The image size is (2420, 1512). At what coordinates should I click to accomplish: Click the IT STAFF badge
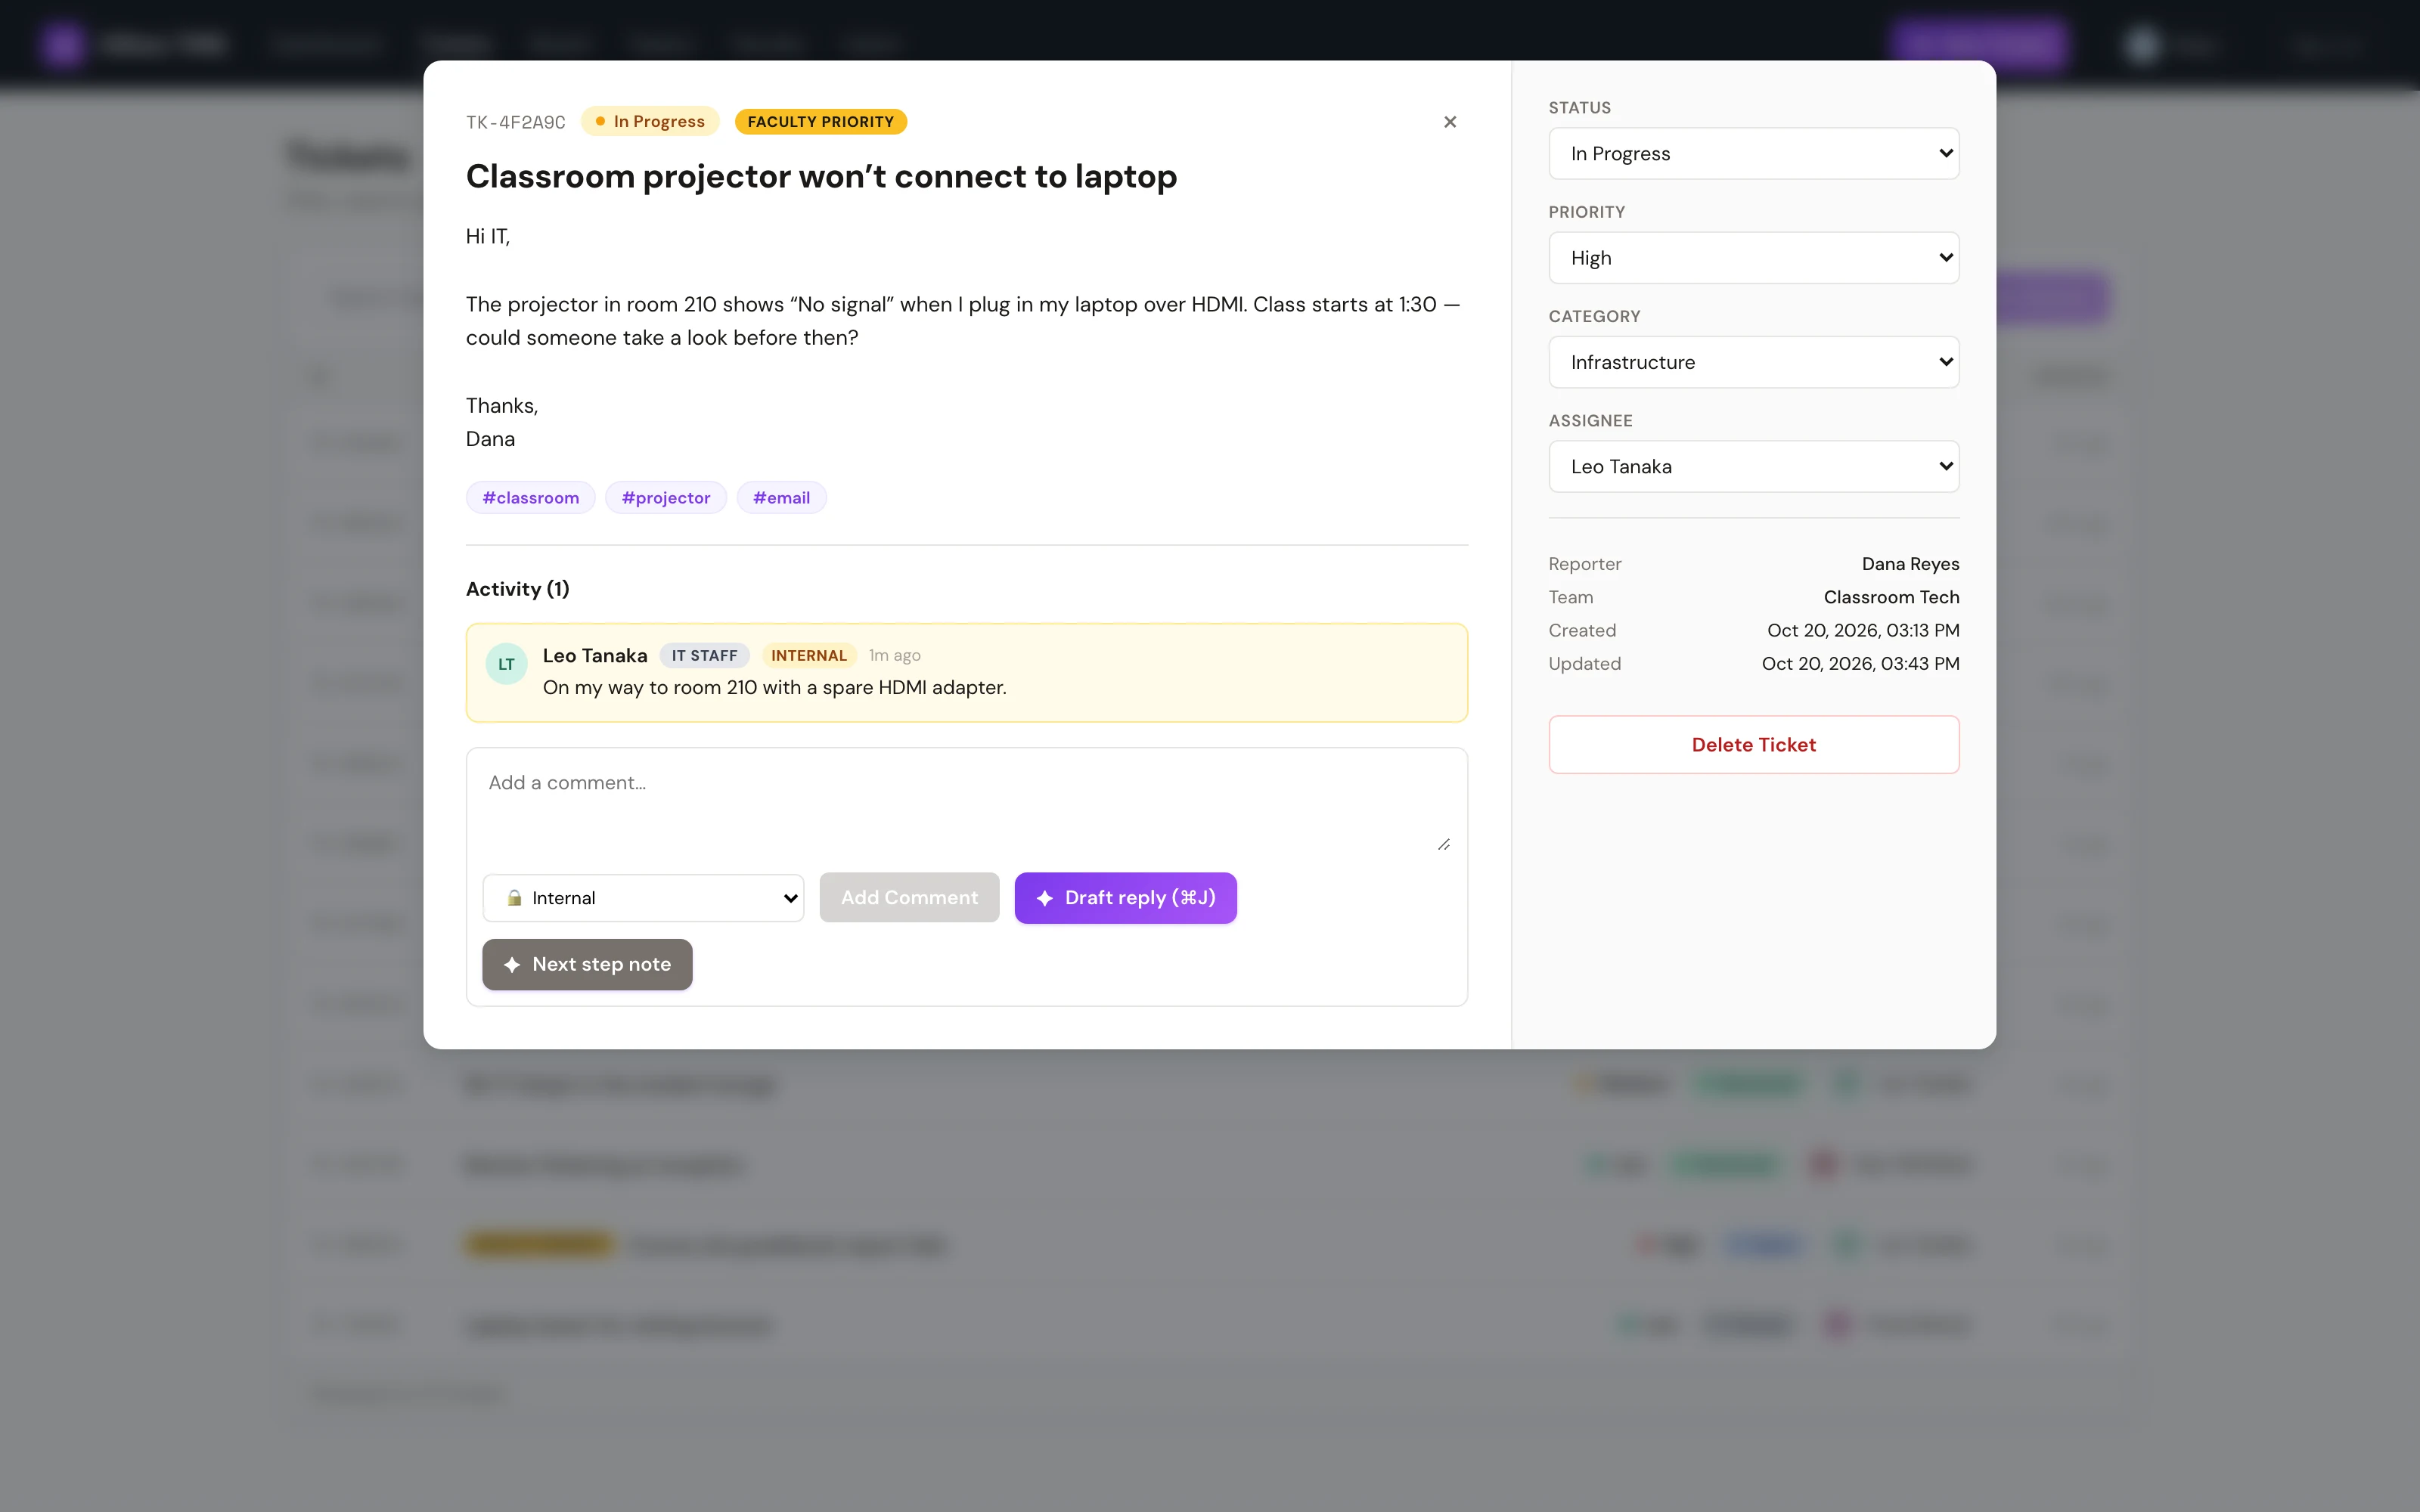[x=704, y=656]
